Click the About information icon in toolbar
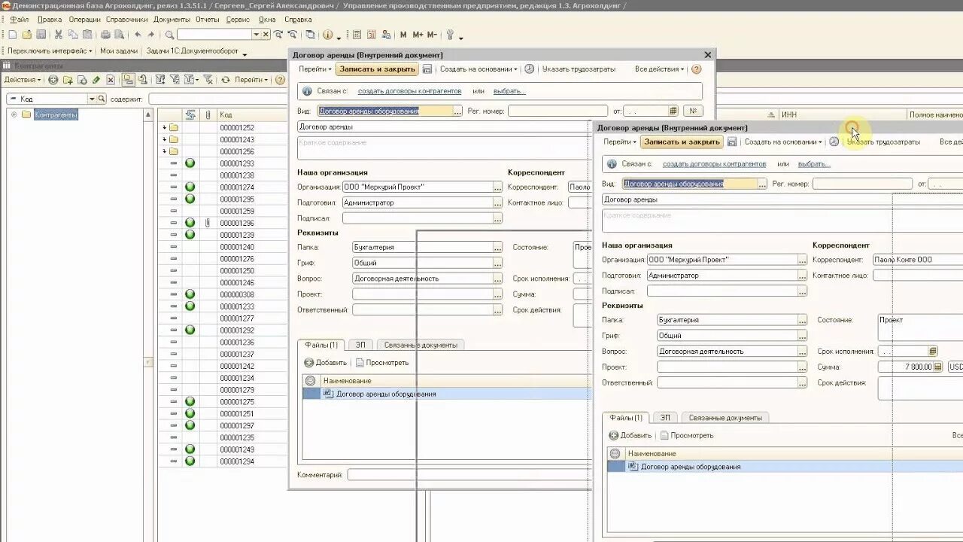 point(327,35)
